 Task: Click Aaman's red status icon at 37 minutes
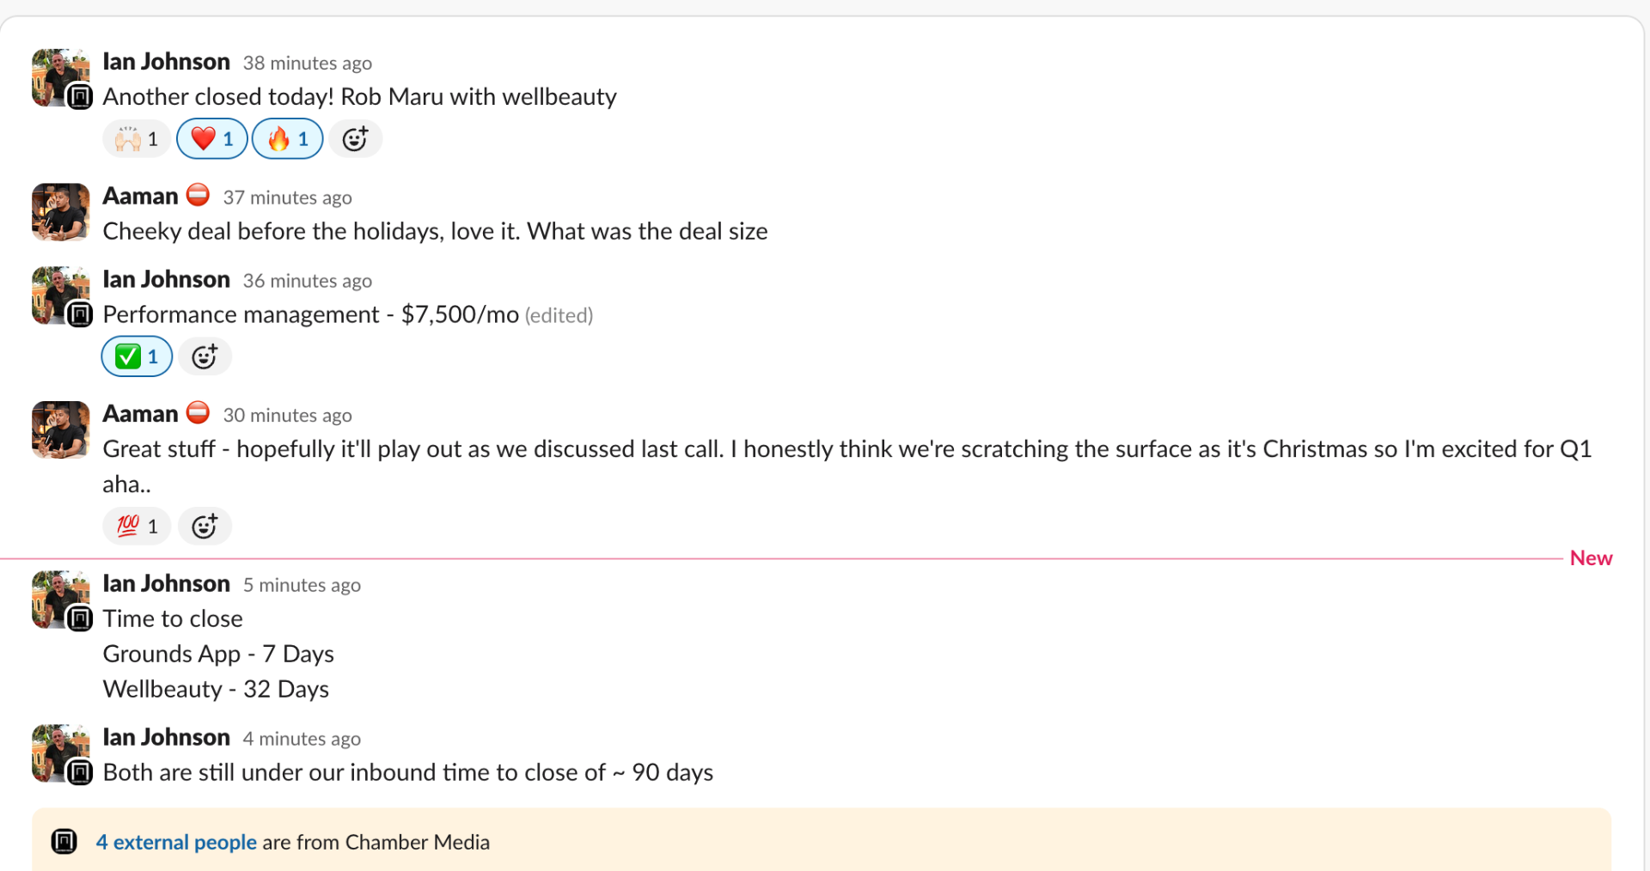(x=199, y=196)
